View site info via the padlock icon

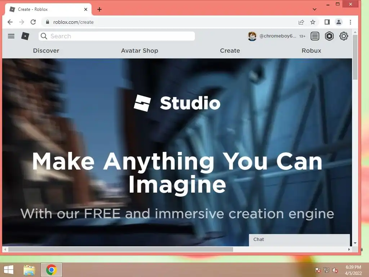tap(48, 22)
